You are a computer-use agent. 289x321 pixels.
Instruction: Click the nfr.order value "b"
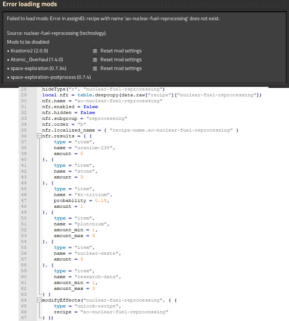82,124
